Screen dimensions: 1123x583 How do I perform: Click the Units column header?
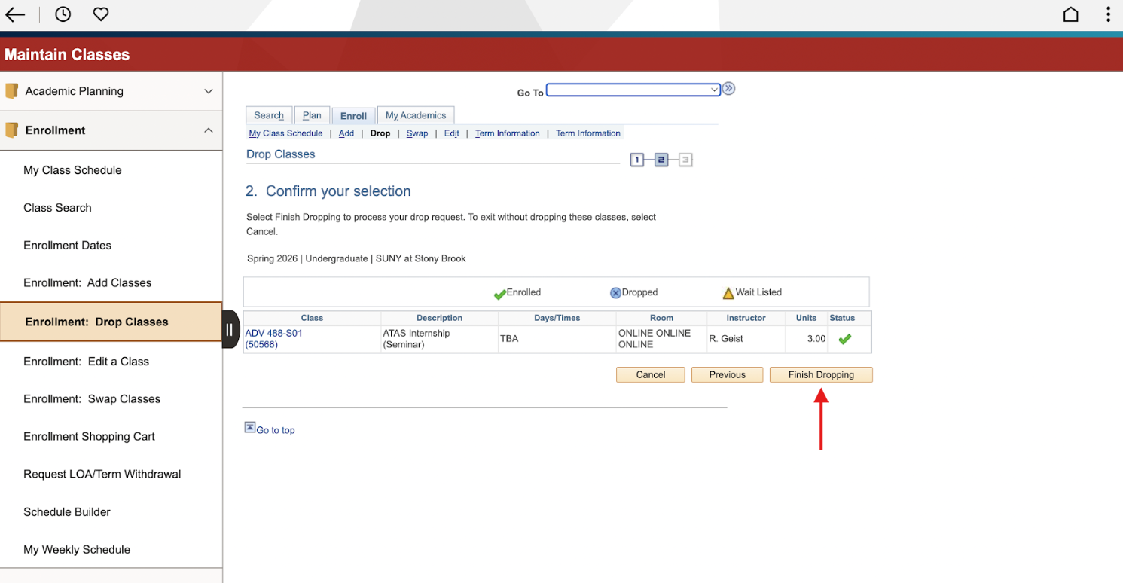[x=806, y=318]
